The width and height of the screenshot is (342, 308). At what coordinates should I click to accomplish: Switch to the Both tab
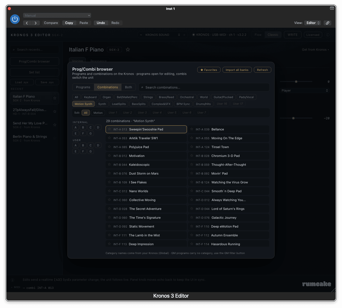pos(129,87)
